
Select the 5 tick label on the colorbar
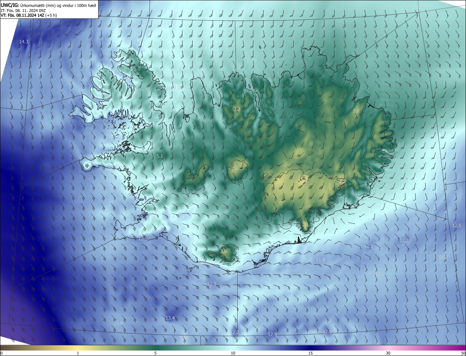point(155,353)
